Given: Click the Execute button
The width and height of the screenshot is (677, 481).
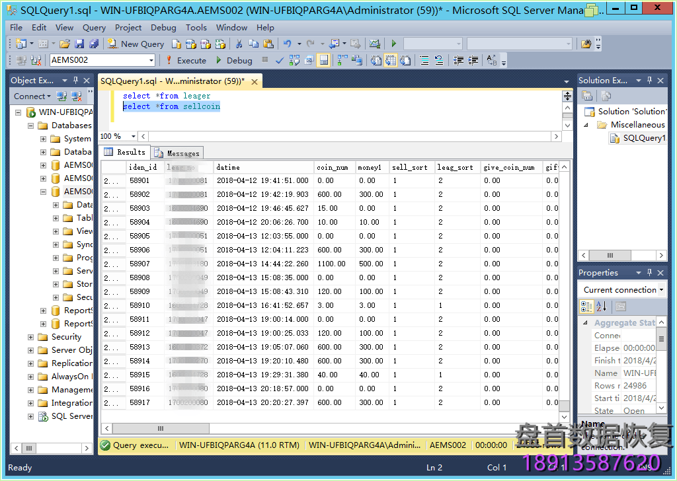Looking at the screenshot, I should [x=186, y=60].
